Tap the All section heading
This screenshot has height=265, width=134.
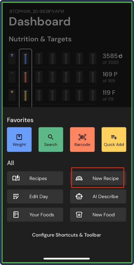pos(10,163)
